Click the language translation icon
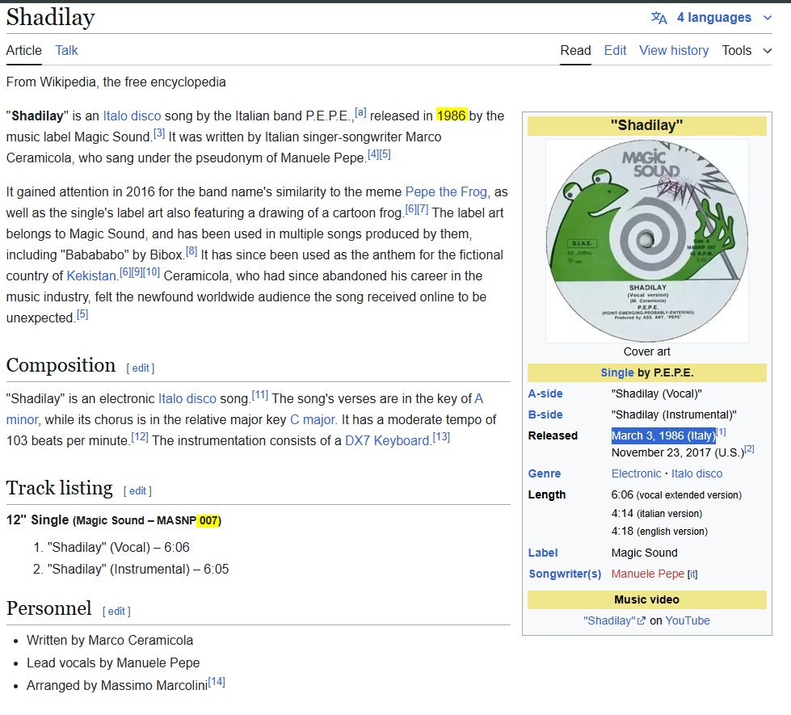Viewport: 791px width, 715px height. coord(658,18)
